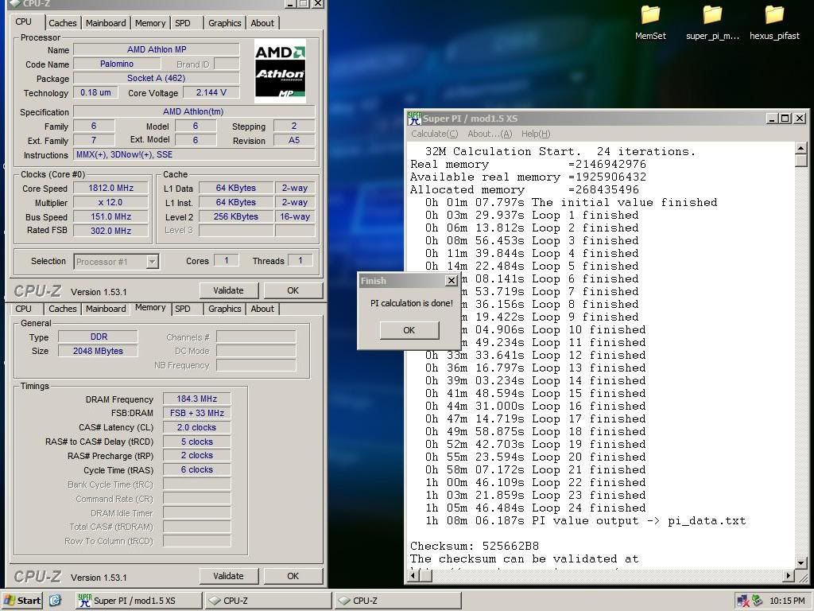Open the super_pi_m... desktop folder

[x=712, y=23]
